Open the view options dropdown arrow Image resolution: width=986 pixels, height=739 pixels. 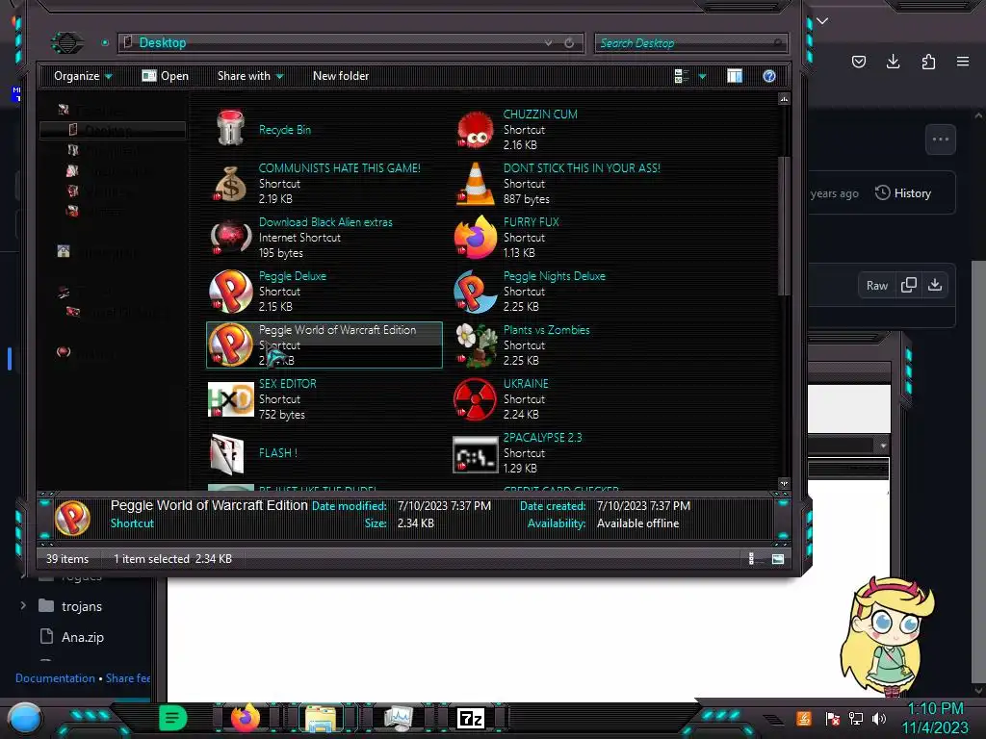pos(702,77)
